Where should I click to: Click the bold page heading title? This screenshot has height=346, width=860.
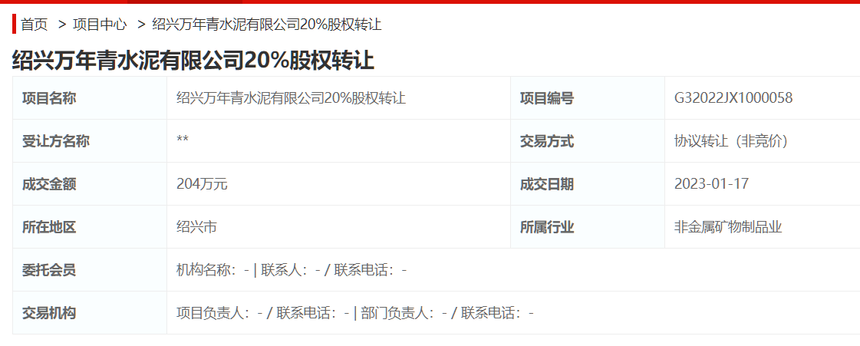[x=193, y=61]
